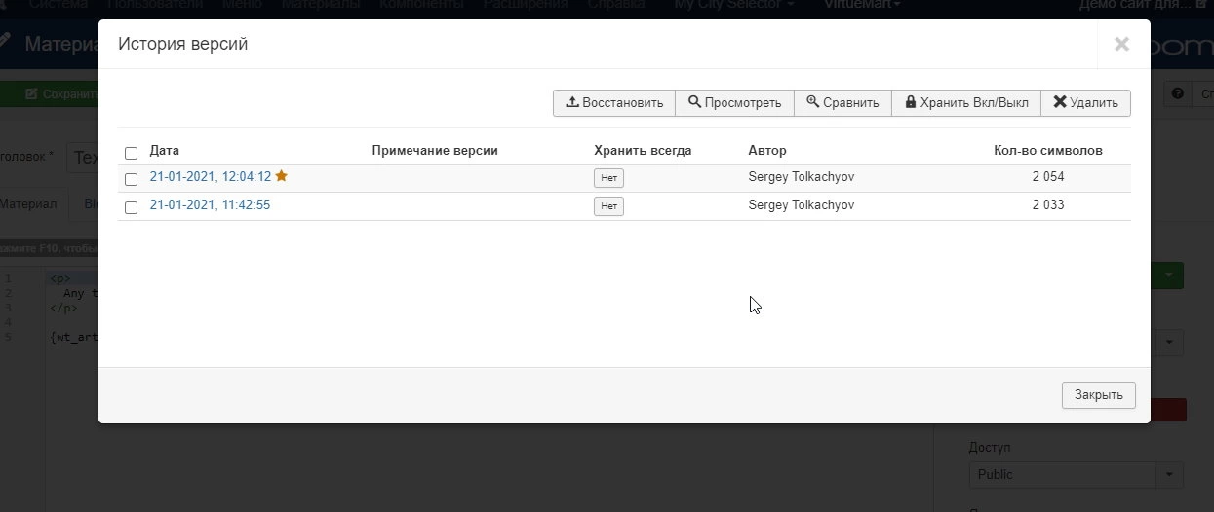This screenshot has width=1214, height=512.
Task: Click the help question icon in the background toolbar
Action: tap(1178, 93)
